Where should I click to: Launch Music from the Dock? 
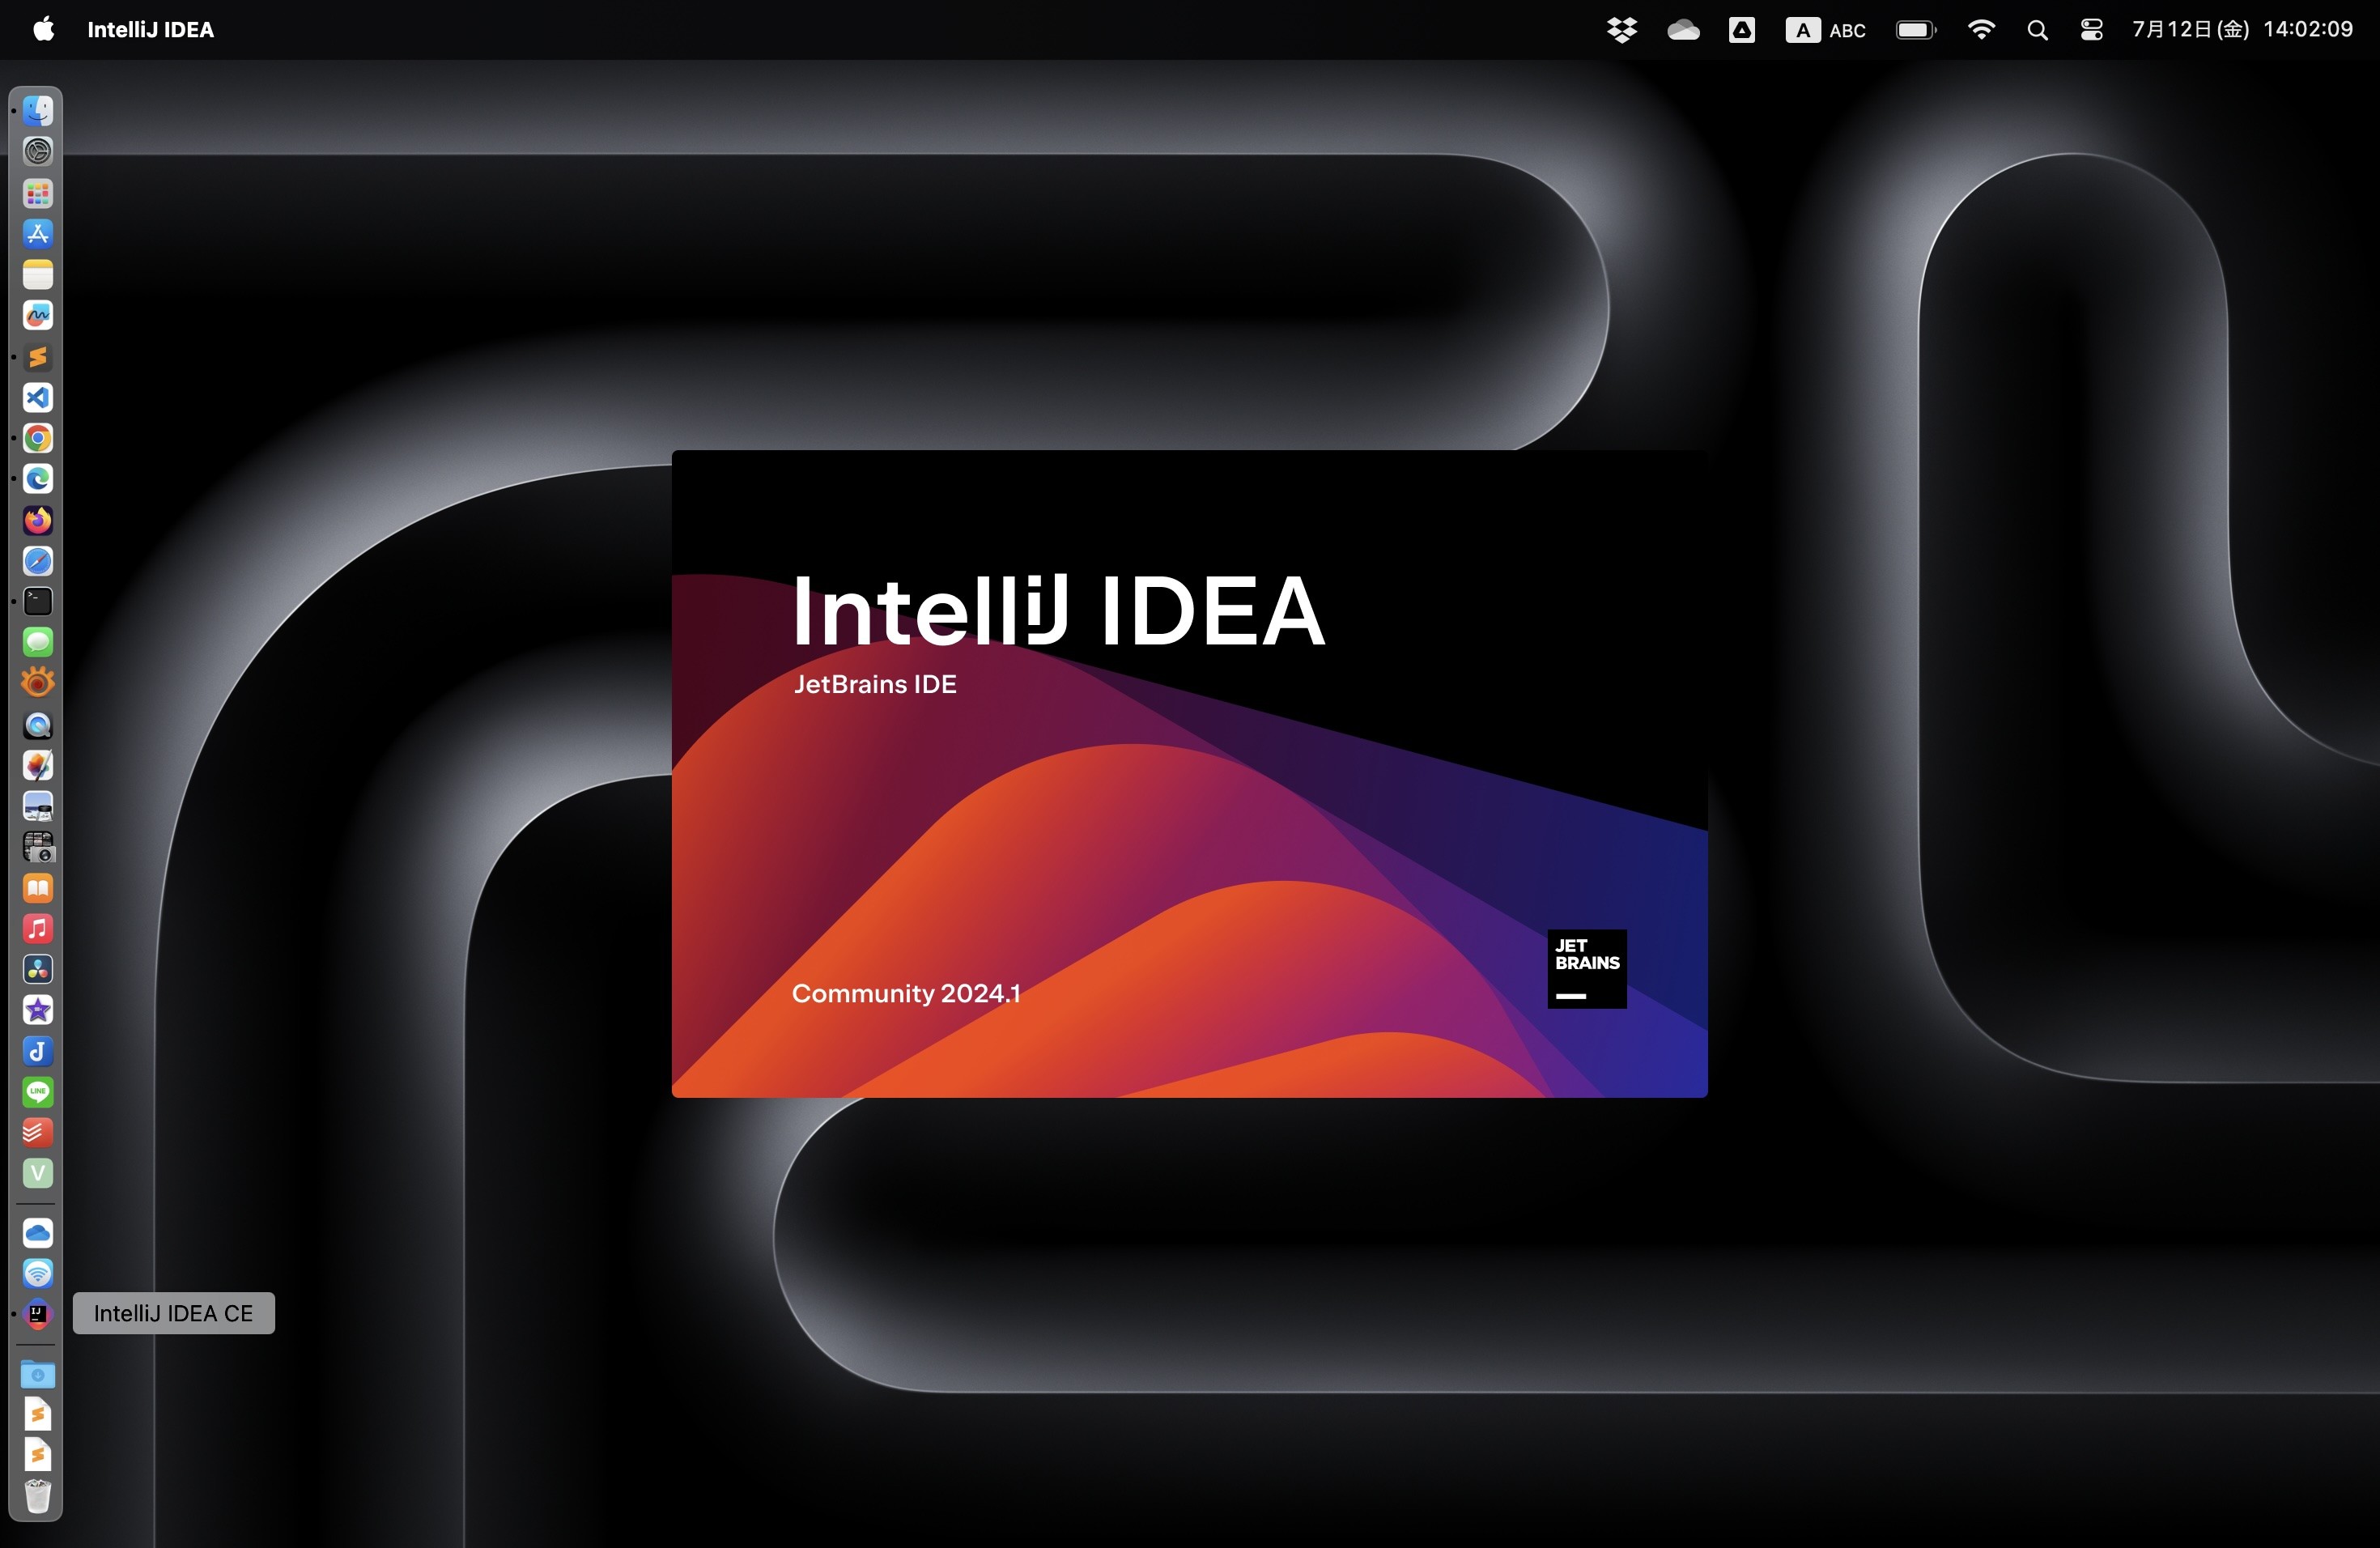[38, 929]
